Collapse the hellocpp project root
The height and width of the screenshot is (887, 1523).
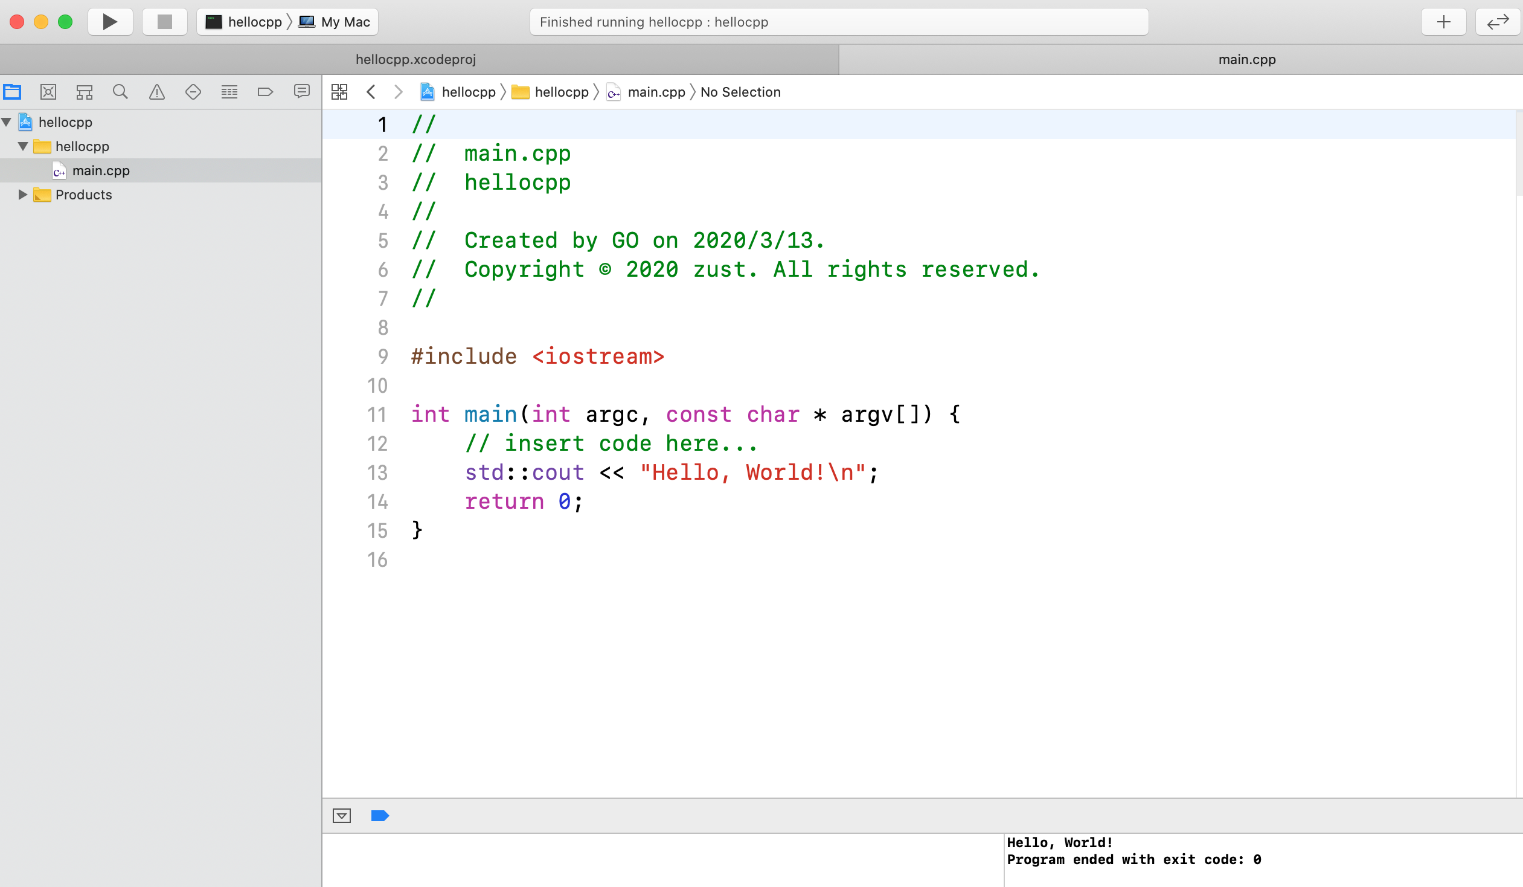tap(7, 122)
